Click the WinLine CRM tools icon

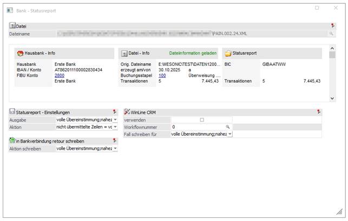point(127,112)
